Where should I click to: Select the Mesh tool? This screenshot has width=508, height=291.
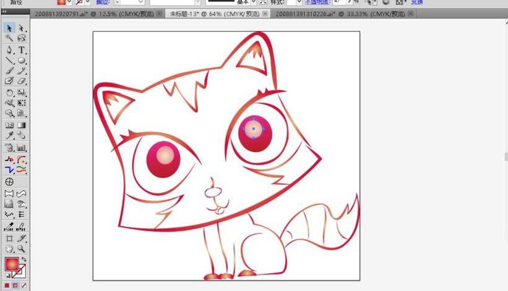9,125
